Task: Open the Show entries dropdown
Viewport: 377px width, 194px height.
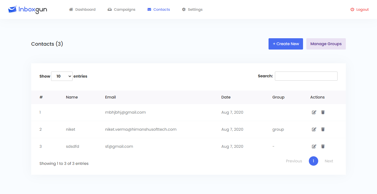Action: pyautogui.click(x=62, y=76)
